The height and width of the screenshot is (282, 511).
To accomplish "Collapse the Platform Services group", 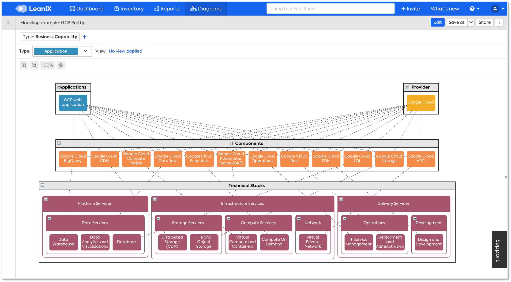I will [x=46, y=199].
